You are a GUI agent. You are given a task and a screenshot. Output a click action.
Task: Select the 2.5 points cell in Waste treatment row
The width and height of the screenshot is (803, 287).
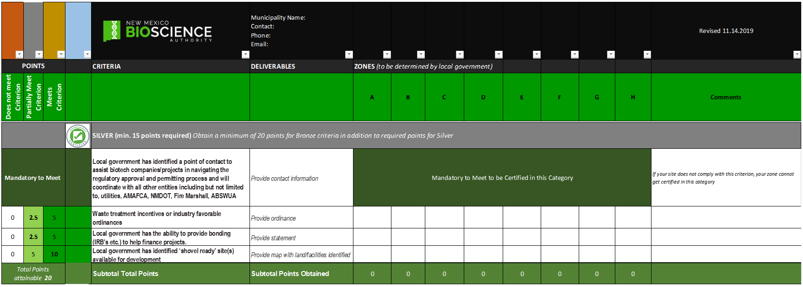point(33,217)
